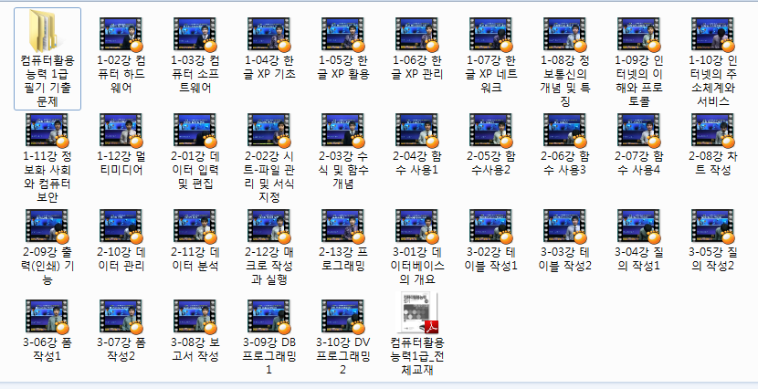Select the 컴퓨터활용능력1급_전체교재 PDF file
This screenshot has width=758, height=389.
pyautogui.click(x=417, y=313)
